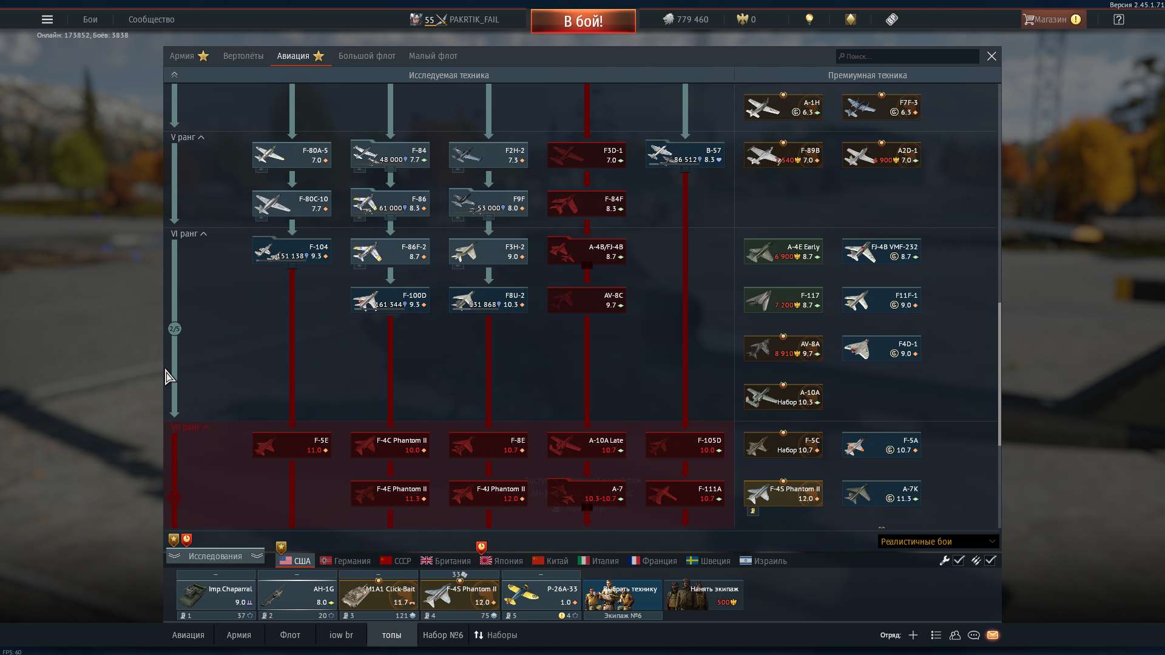Add squad member with plus icon

point(913,635)
